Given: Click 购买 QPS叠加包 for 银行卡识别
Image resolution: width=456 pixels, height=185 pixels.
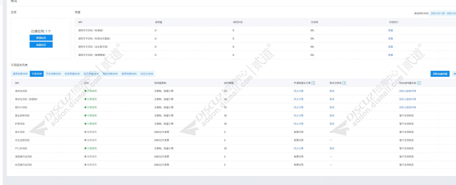Looking at the screenshot, I should [x=401, y=107].
